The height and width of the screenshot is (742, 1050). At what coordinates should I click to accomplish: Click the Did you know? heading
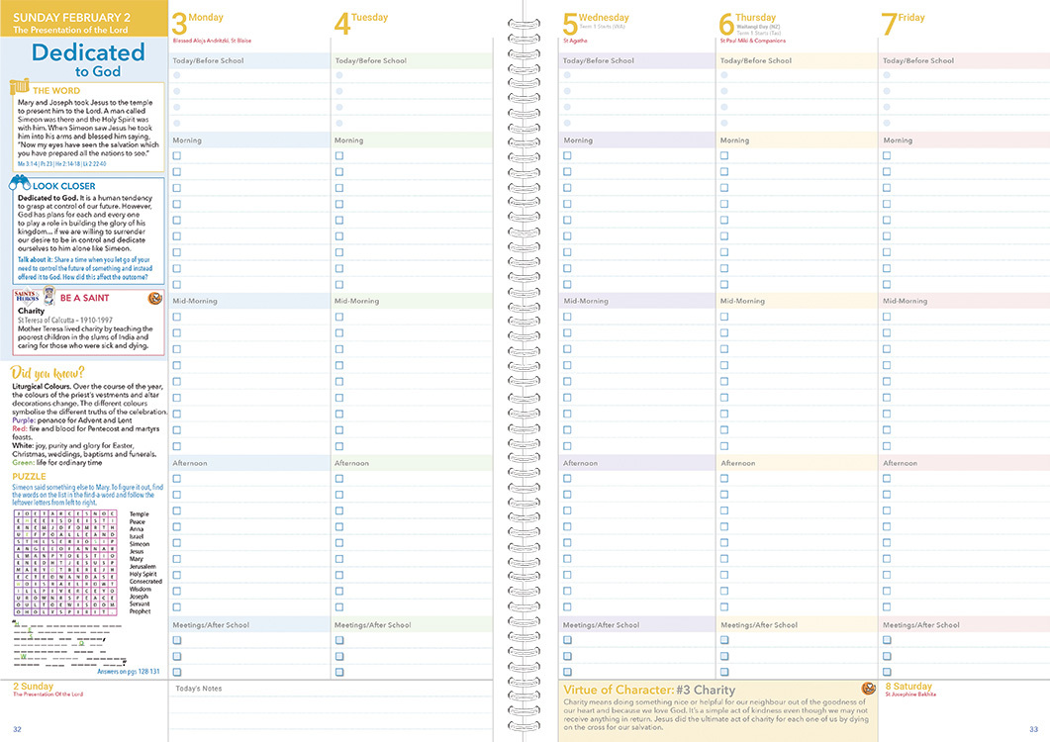click(48, 373)
